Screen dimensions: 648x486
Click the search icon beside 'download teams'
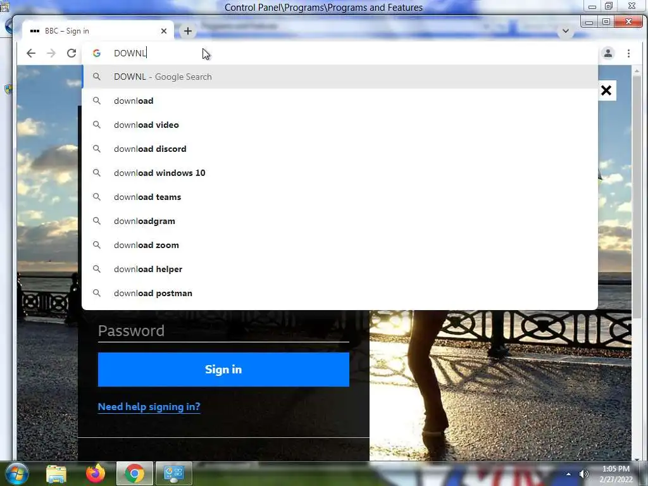click(97, 197)
